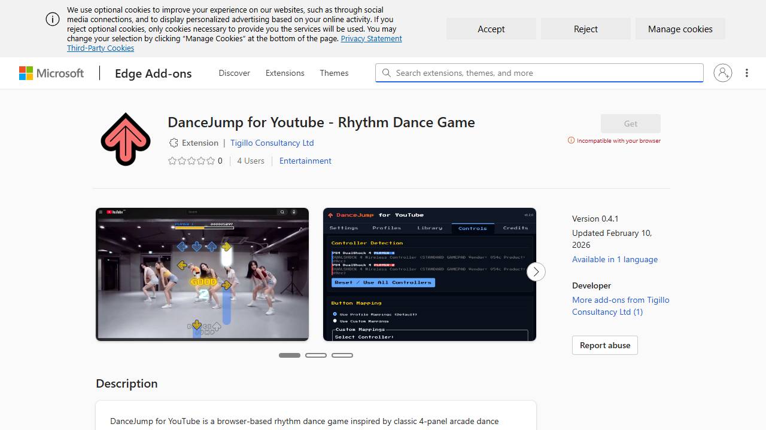Open the dance gameplay screenshot thumbnail
The width and height of the screenshot is (766, 430).
click(x=202, y=274)
